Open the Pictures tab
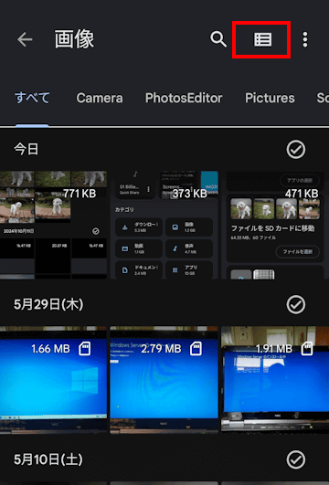Image resolution: width=329 pixels, height=485 pixels. 270,99
